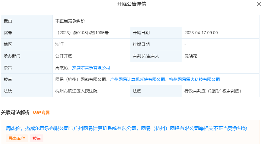Close the 开庭公告详情 dialog
The height and width of the screenshot is (144, 261).
pyautogui.click(x=258, y=4)
